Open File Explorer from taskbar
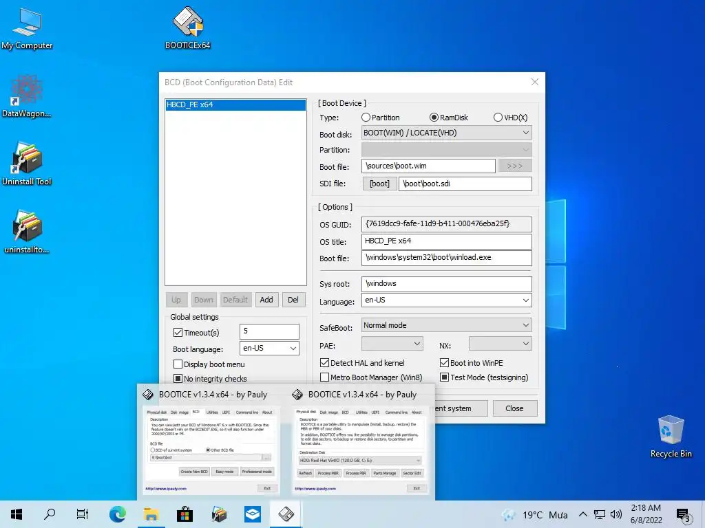Screen dimensions: 705x528 coord(151,514)
